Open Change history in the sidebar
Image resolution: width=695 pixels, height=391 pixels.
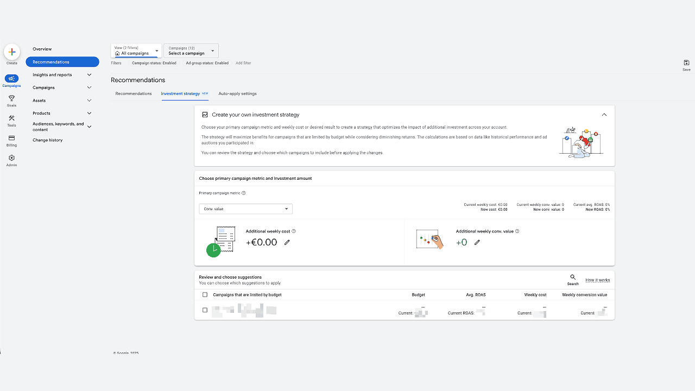point(47,140)
